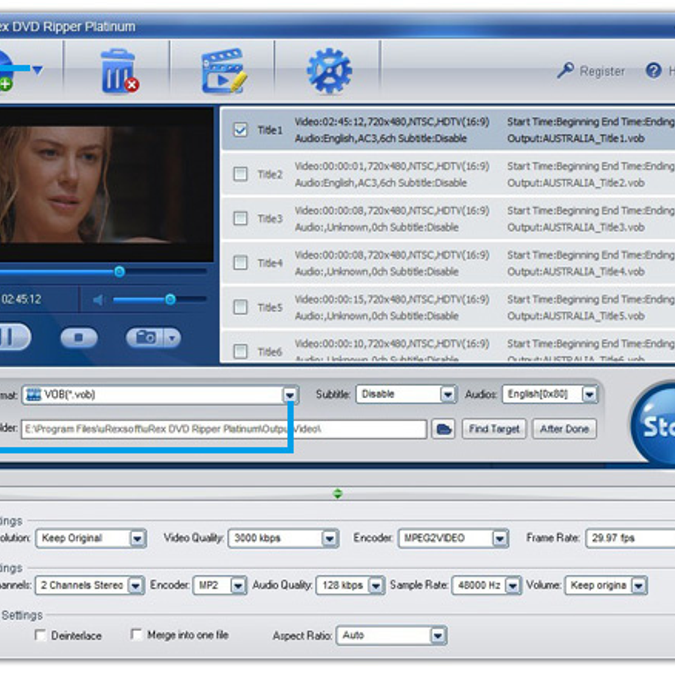Check the Title2 checkbox
Viewport: 675px width, 675px height.
(x=240, y=174)
